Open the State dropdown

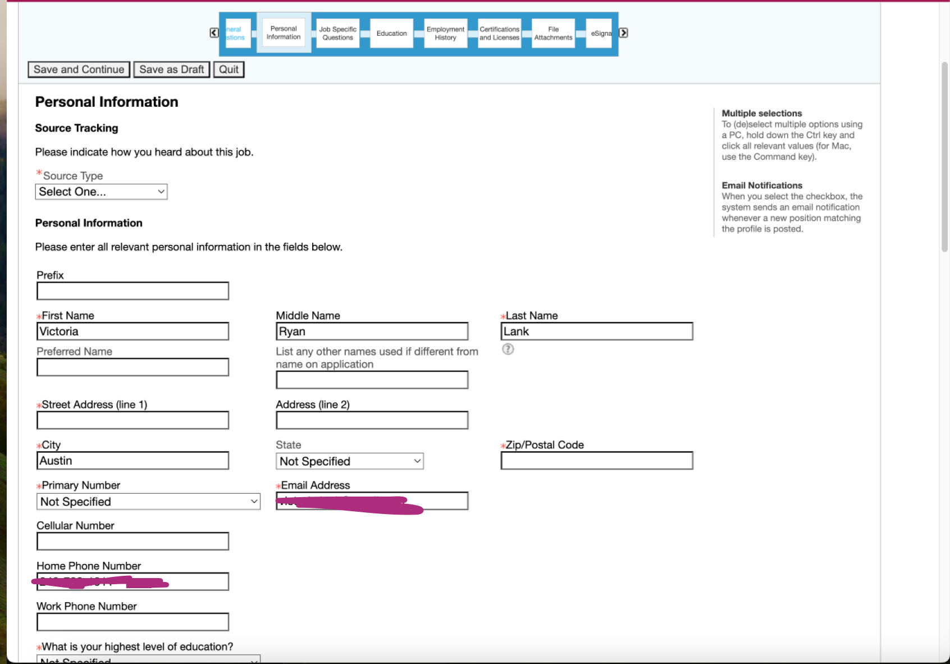point(349,461)
